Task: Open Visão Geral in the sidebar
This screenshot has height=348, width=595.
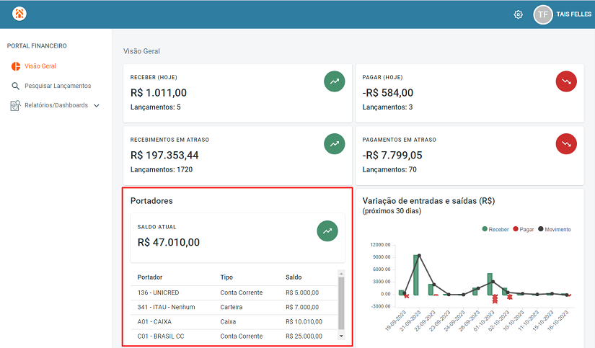Action: coord(40,66)
